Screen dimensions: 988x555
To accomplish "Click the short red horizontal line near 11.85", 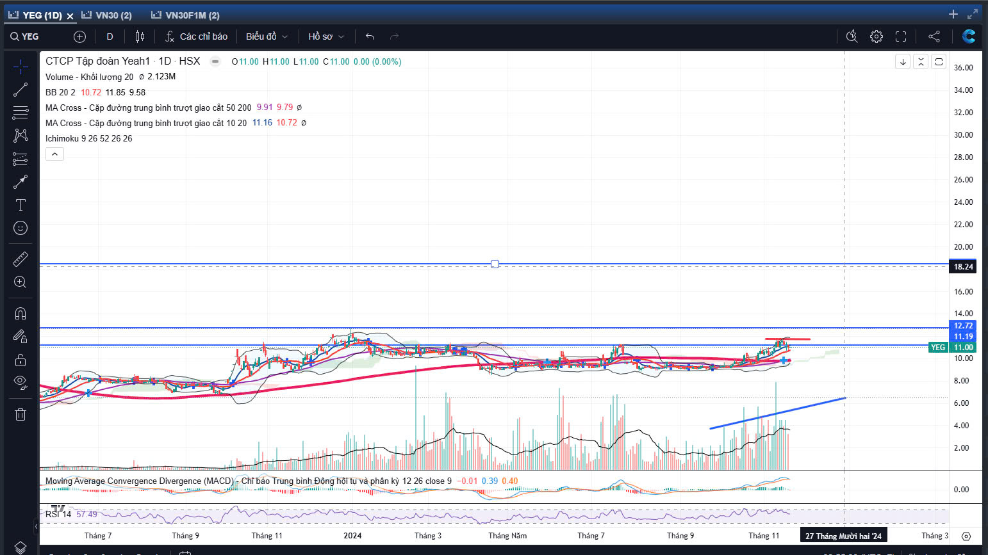I will point(787,339).
